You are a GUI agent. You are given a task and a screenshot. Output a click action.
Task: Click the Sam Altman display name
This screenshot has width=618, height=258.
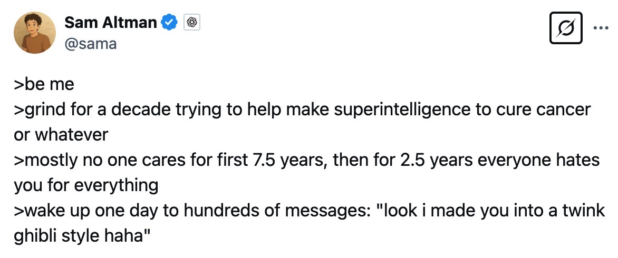[x=110, y=23]
